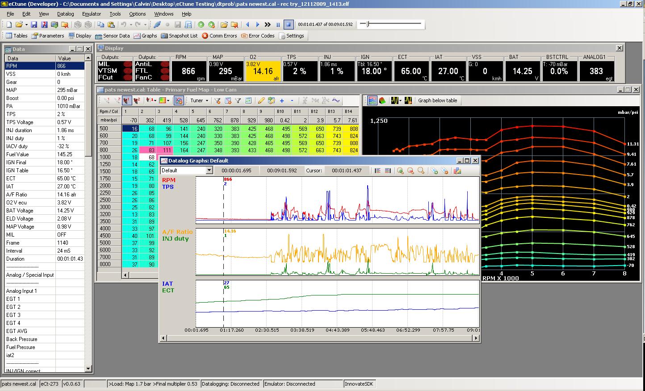645x391 pixels.
Task: Click the datalog playback position slider
Action: point(391,24)
